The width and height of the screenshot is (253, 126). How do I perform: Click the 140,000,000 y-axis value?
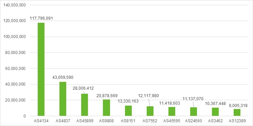[x=14, y=5]
